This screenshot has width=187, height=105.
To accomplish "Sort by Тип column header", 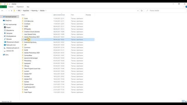I will coord(72,15).
